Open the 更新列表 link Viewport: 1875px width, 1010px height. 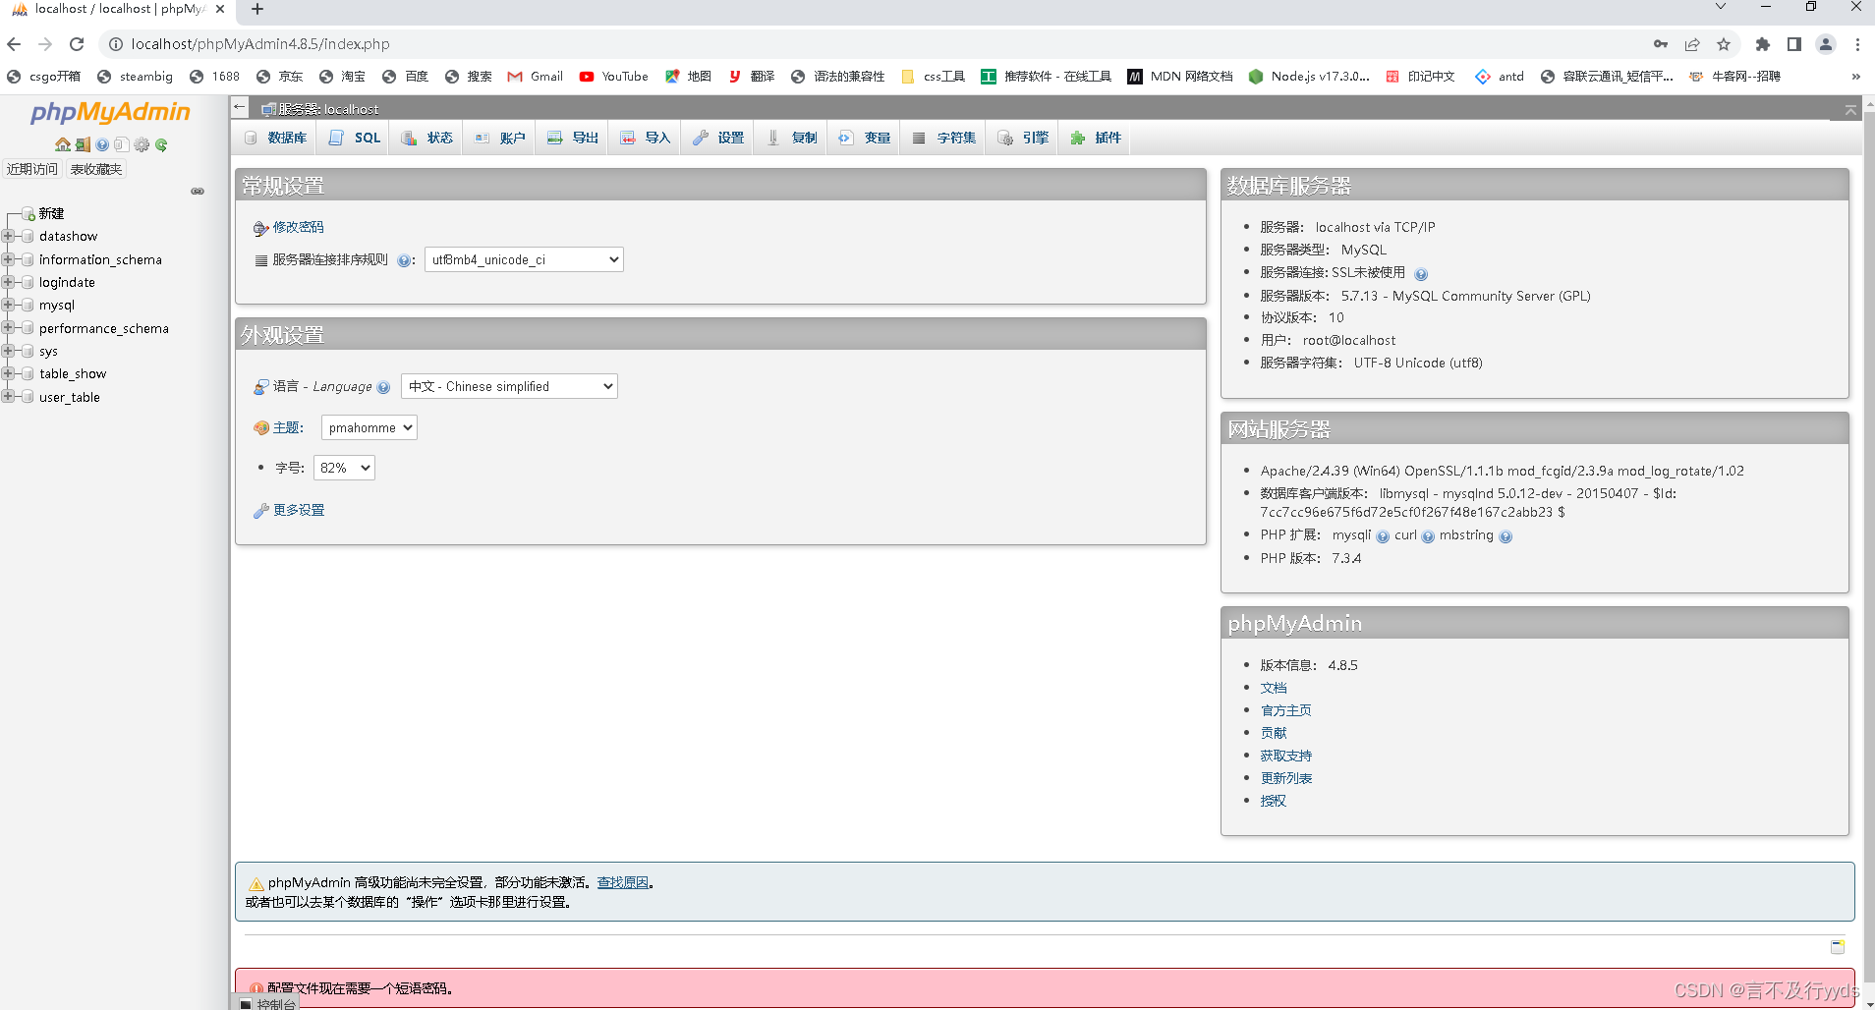[1286, 778]
